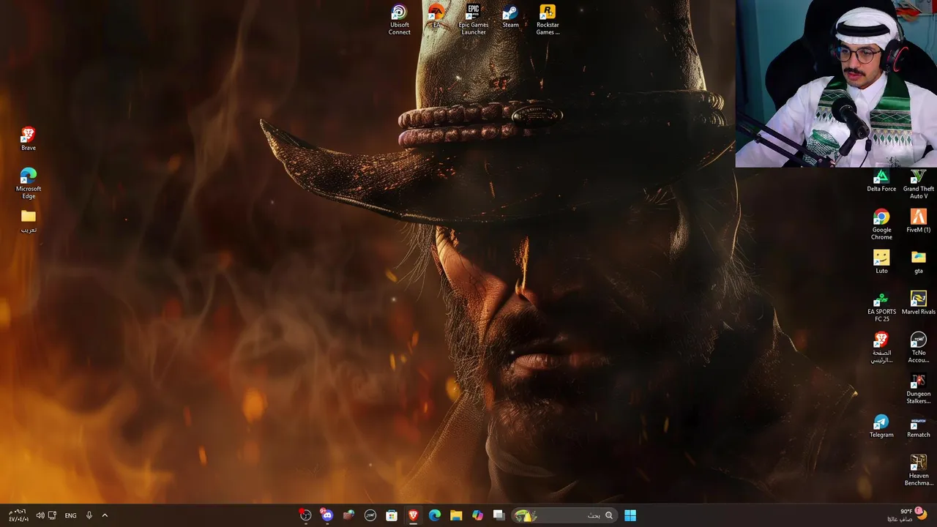Image resolution: width=937 pixels, height=527 pixels.
Task: Open Task View on the taskbar
Action: (x=499, y=515)
